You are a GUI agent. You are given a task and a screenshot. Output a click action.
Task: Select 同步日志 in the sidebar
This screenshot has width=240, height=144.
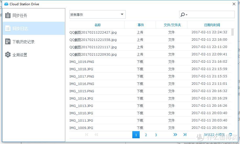pyautogui.click(x=34, y=28)
